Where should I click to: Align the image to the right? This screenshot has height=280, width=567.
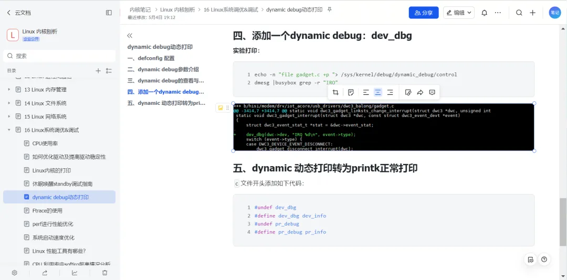[x=390, y=92]
